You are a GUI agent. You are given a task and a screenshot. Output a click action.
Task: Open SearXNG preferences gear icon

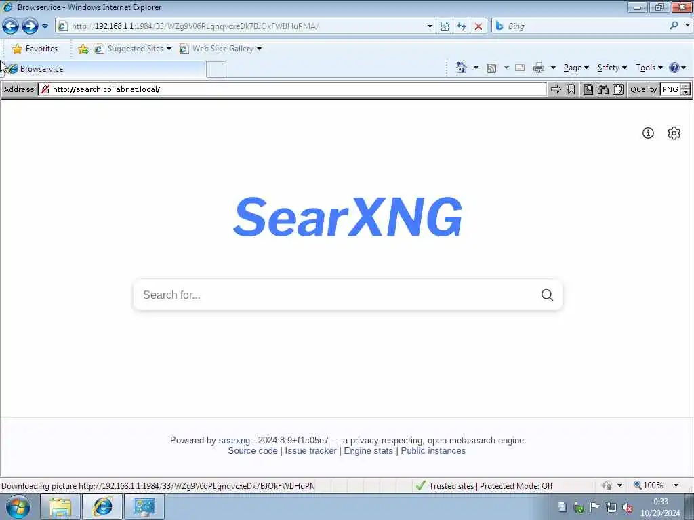click(x=674, y=133)
